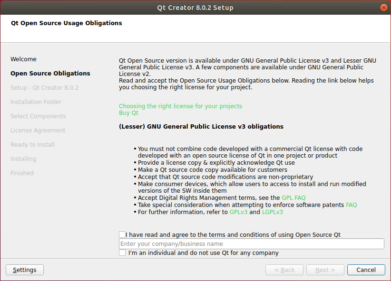Viewport: 391px width, 281px height.
Task: Check 'I'm an individual' checkbox
Action: tap(122, 253)
